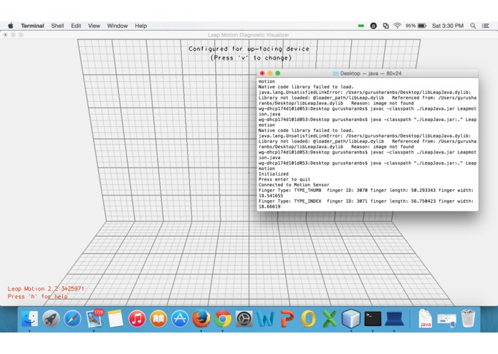Click 'Configured for up-facing device' text
The height and width of the screenshot is (354, 498).
point(249,49)
